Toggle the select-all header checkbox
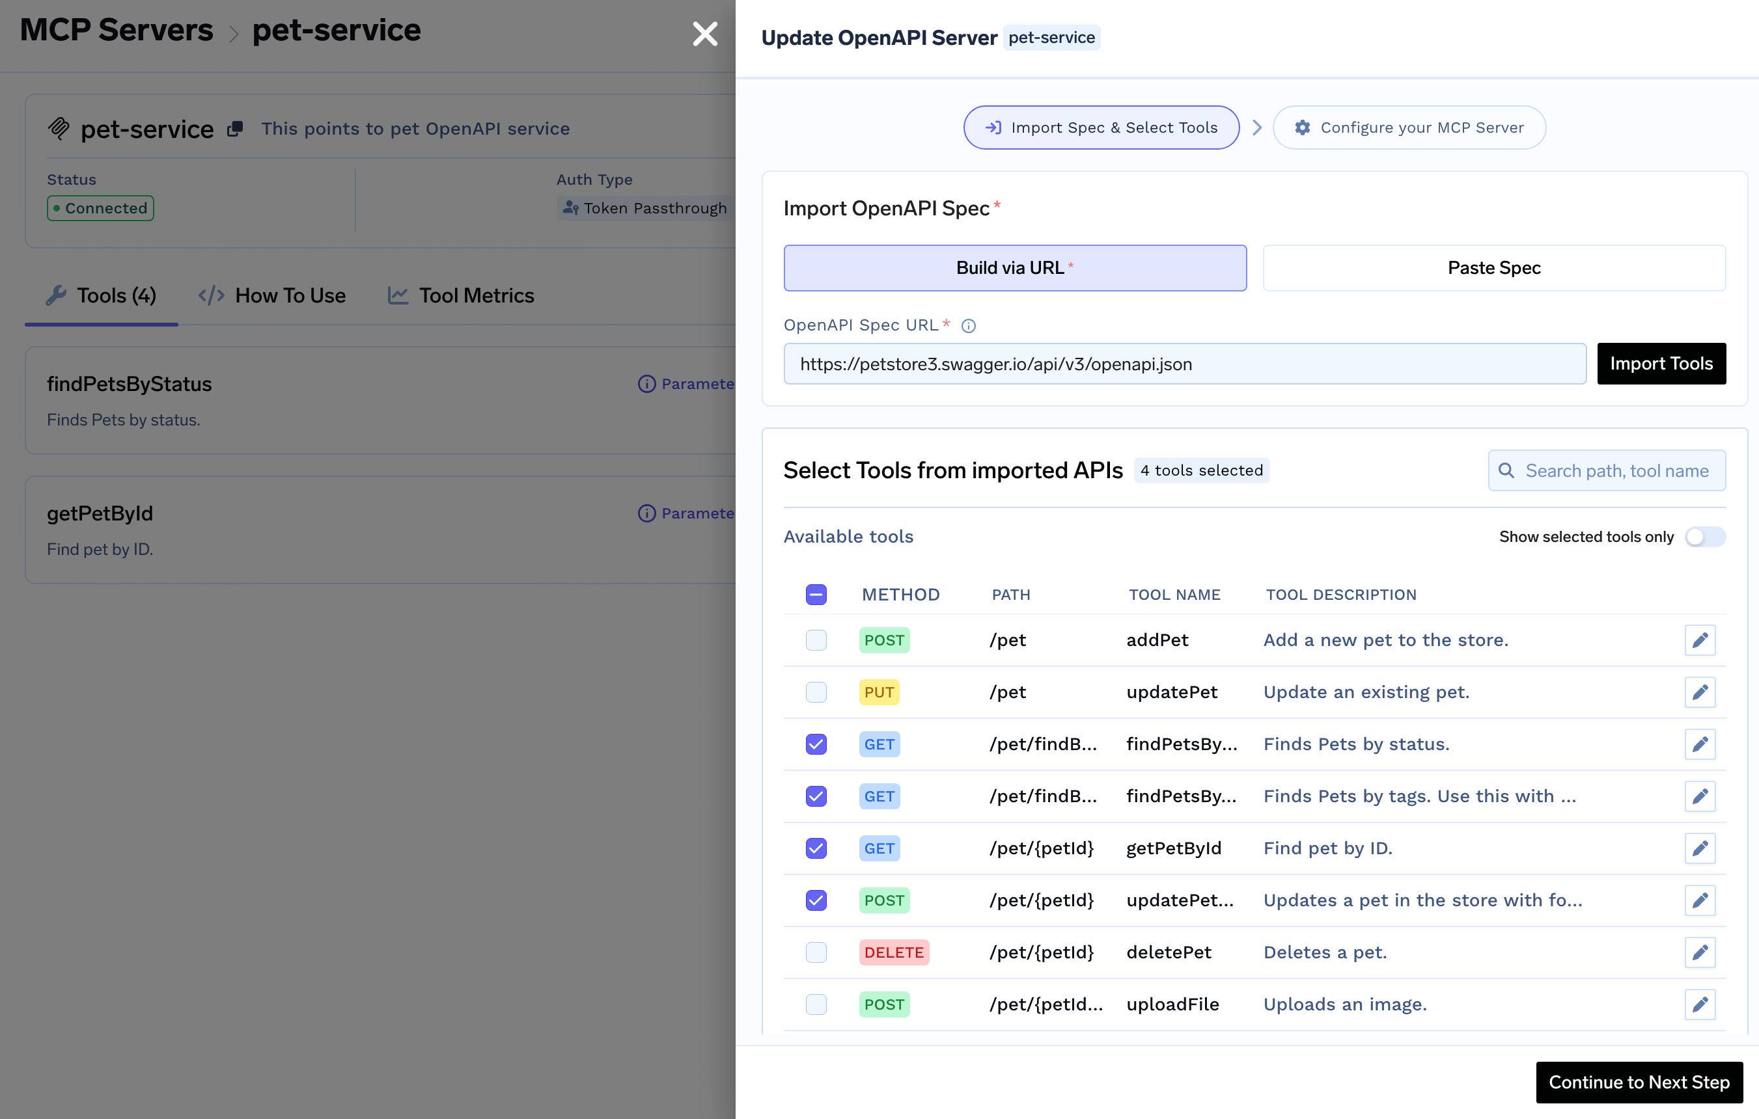1759x1119 pixels. point(816,594)
